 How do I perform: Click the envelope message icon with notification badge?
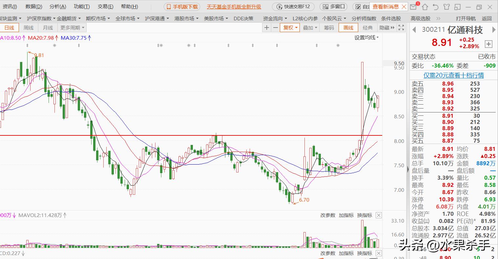point(413,7)
